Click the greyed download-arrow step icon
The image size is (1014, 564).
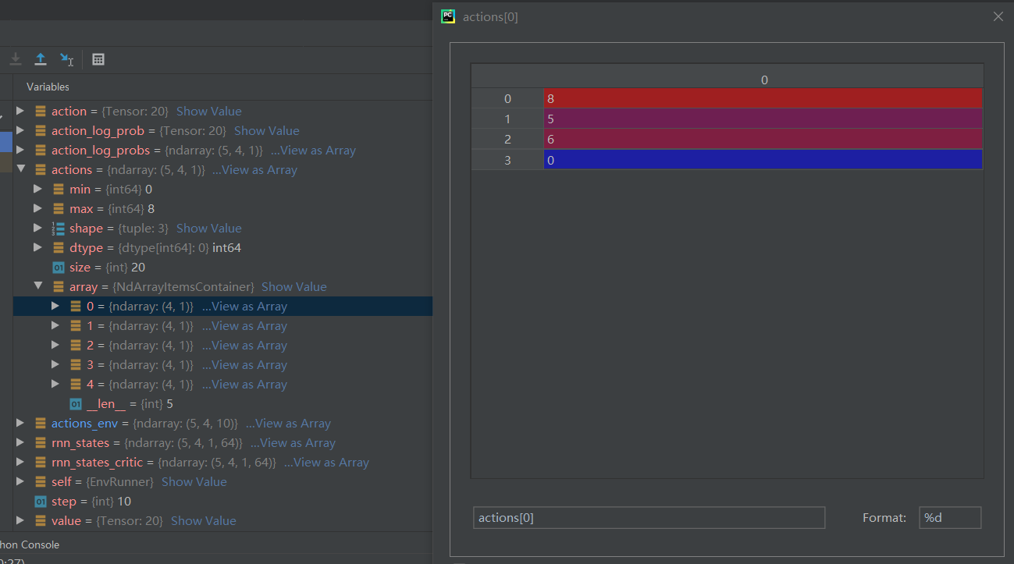click(x=16, y=59)
